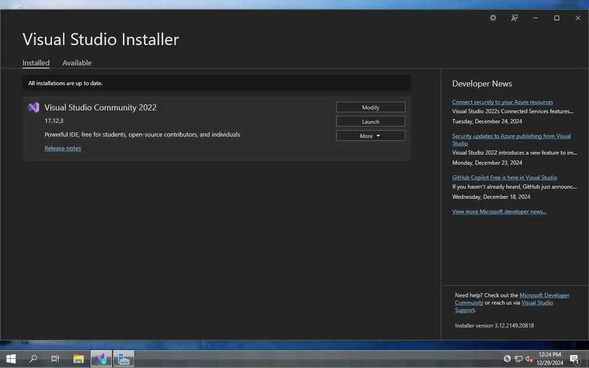Maximize the Visual Studio Installer window
This screenshot has width=589, height=368.
coord(557,18)
